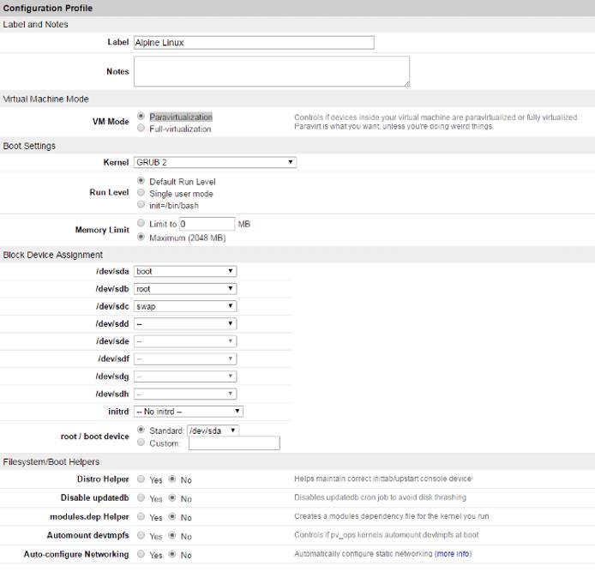Image resolution: width=595 pixels, height=572 pixels.
Task: Open the /dev/sdh device dropdown
Action: 185,394
